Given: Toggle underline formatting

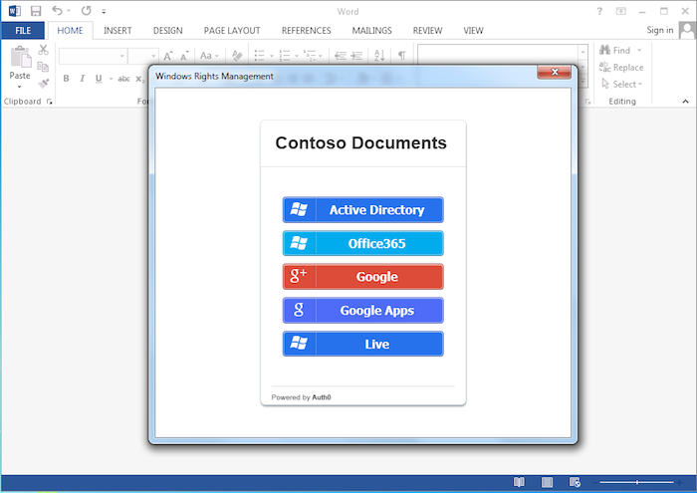Looking at the screenshot, I should click(x=99, y=79).
